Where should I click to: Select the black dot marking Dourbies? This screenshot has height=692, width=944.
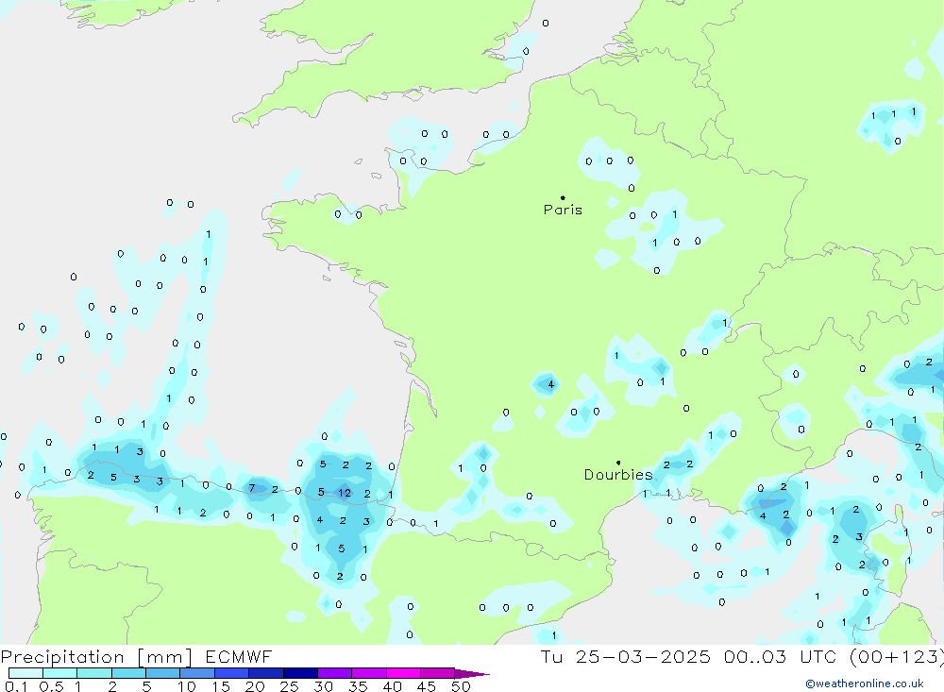click(618, 463)
